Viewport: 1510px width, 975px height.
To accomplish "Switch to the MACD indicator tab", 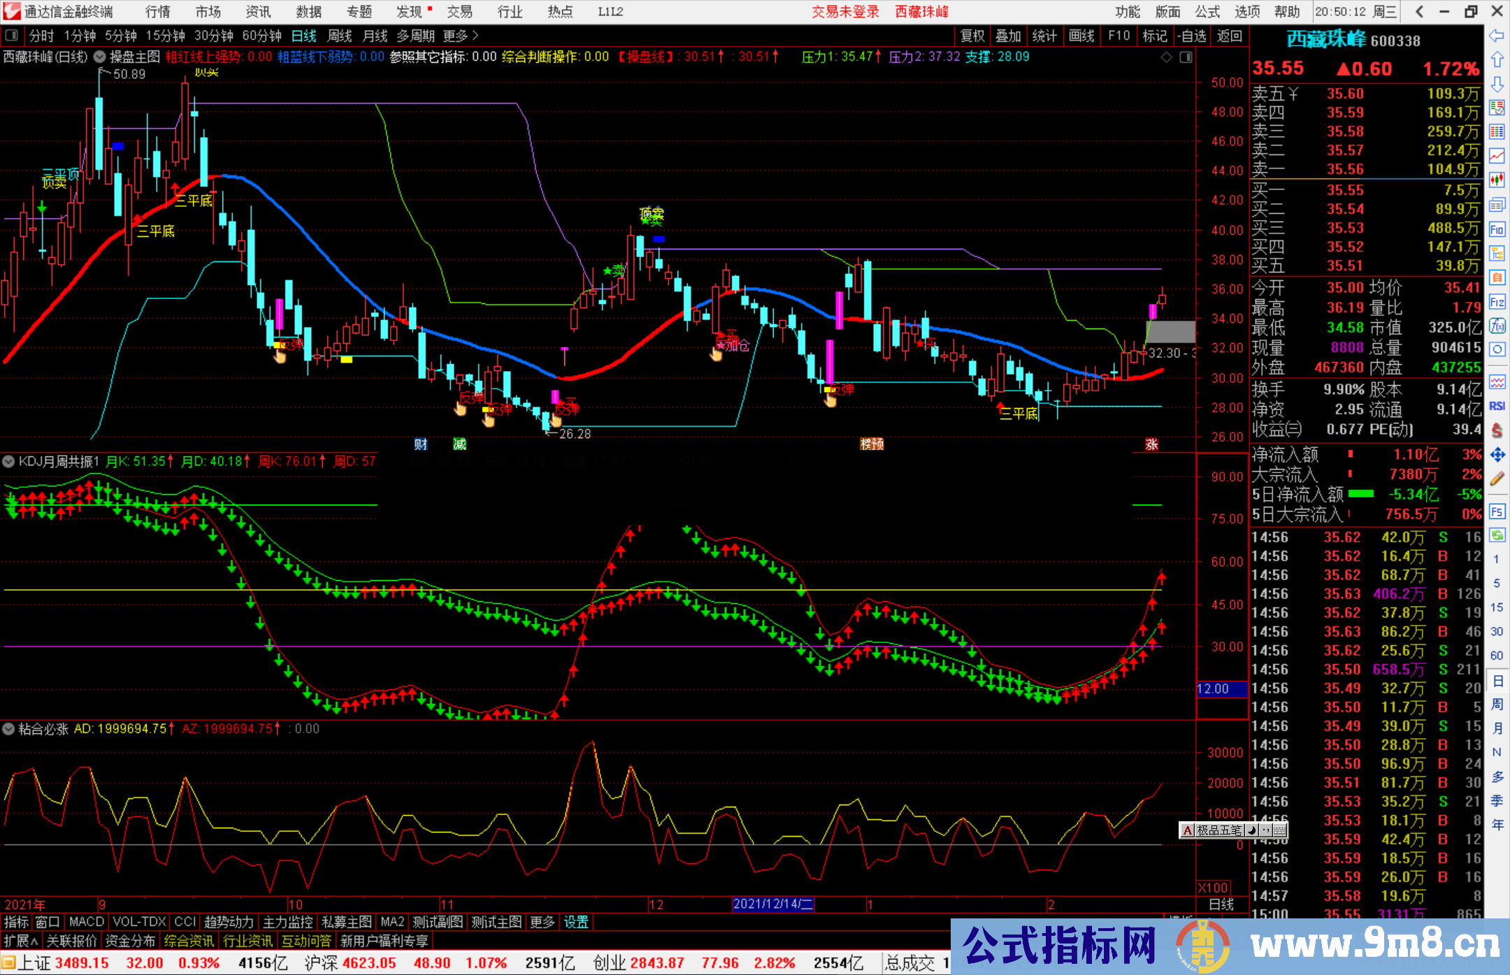I will (86, 922).
